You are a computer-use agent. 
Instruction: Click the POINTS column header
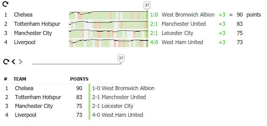pyautogui.click(x=79, y=79)
